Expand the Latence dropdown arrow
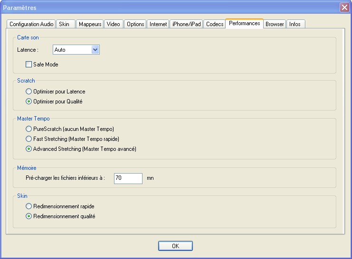The image size is (352, 259). coord(95,49)
